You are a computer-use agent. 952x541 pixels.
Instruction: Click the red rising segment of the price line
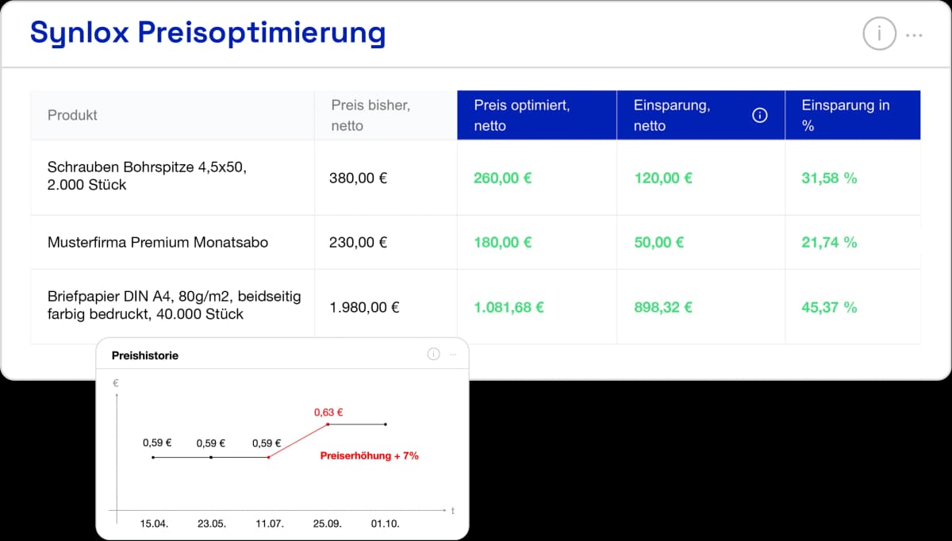300,440
